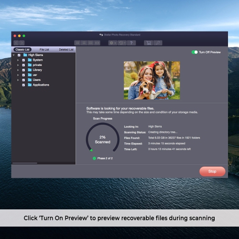Click the Library folder icon
239x239 pixels.
(x=30, y=70)
